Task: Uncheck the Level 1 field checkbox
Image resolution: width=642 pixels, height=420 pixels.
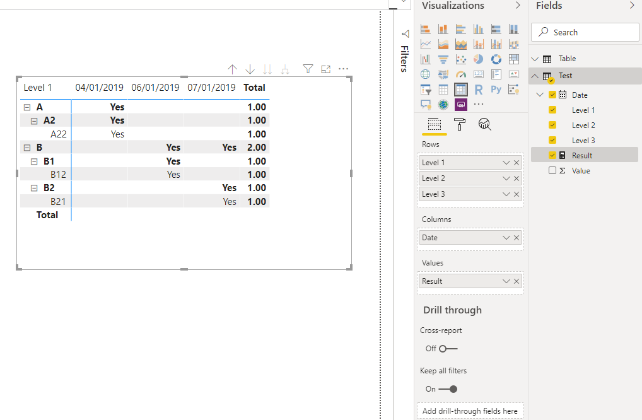Action: [x=552, y=110]
